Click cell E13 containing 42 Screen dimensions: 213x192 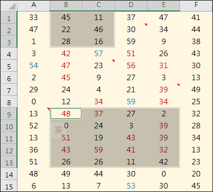tap(163, 162)
